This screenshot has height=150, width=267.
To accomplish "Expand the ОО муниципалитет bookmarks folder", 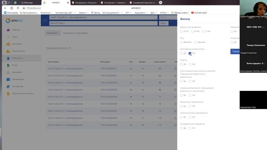I will point(112,13).
